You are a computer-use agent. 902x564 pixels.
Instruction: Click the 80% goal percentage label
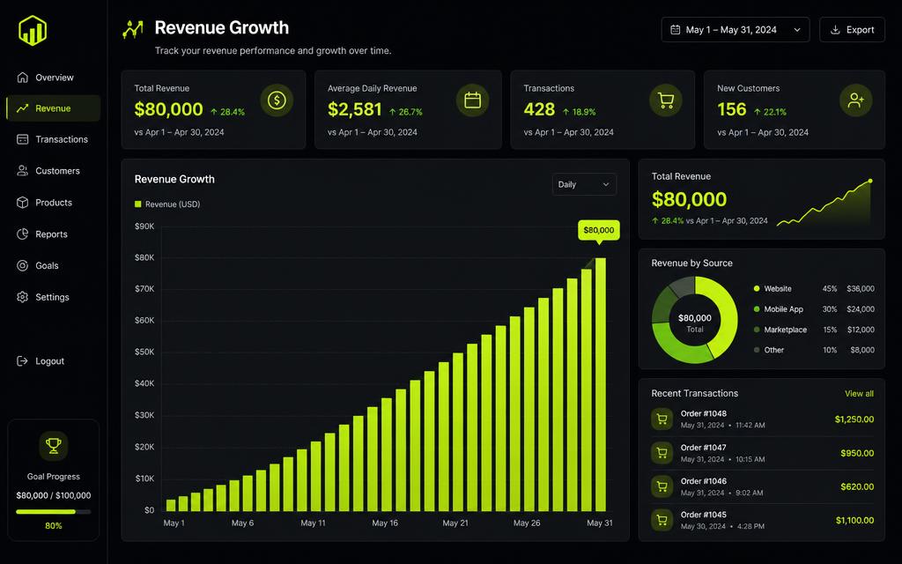pyautogui.click(x=54, y=526)
